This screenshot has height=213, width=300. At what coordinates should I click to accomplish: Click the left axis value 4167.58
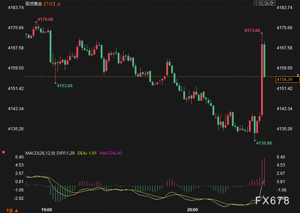point(16,48)
